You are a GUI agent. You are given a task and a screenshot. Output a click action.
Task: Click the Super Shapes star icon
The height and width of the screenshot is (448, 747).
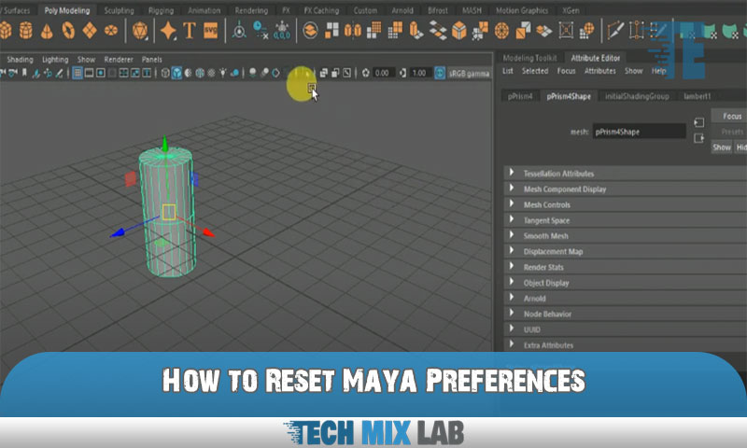click(x=168, y=31)
